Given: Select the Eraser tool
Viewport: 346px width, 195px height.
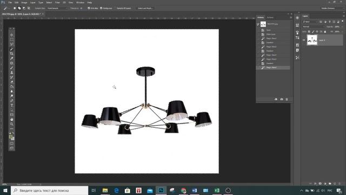Looking at the screenshot, I should pyautogui.click(x=12, y=82).
